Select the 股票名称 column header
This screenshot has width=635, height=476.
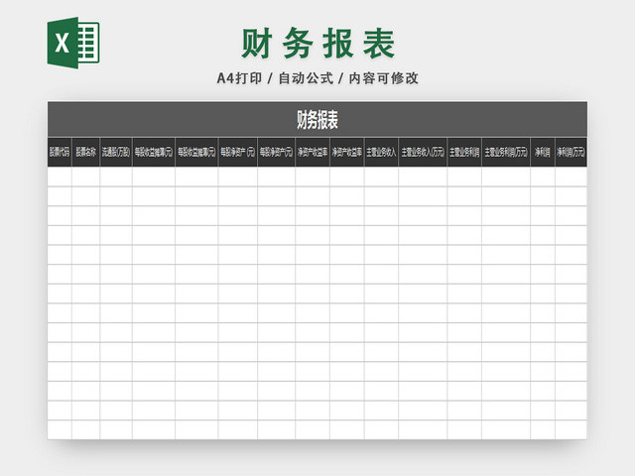[86, 152]
